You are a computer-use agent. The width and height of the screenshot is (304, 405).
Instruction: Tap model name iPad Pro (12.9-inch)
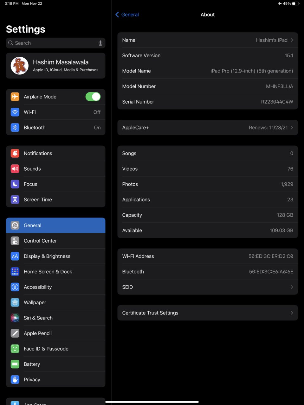252,71
